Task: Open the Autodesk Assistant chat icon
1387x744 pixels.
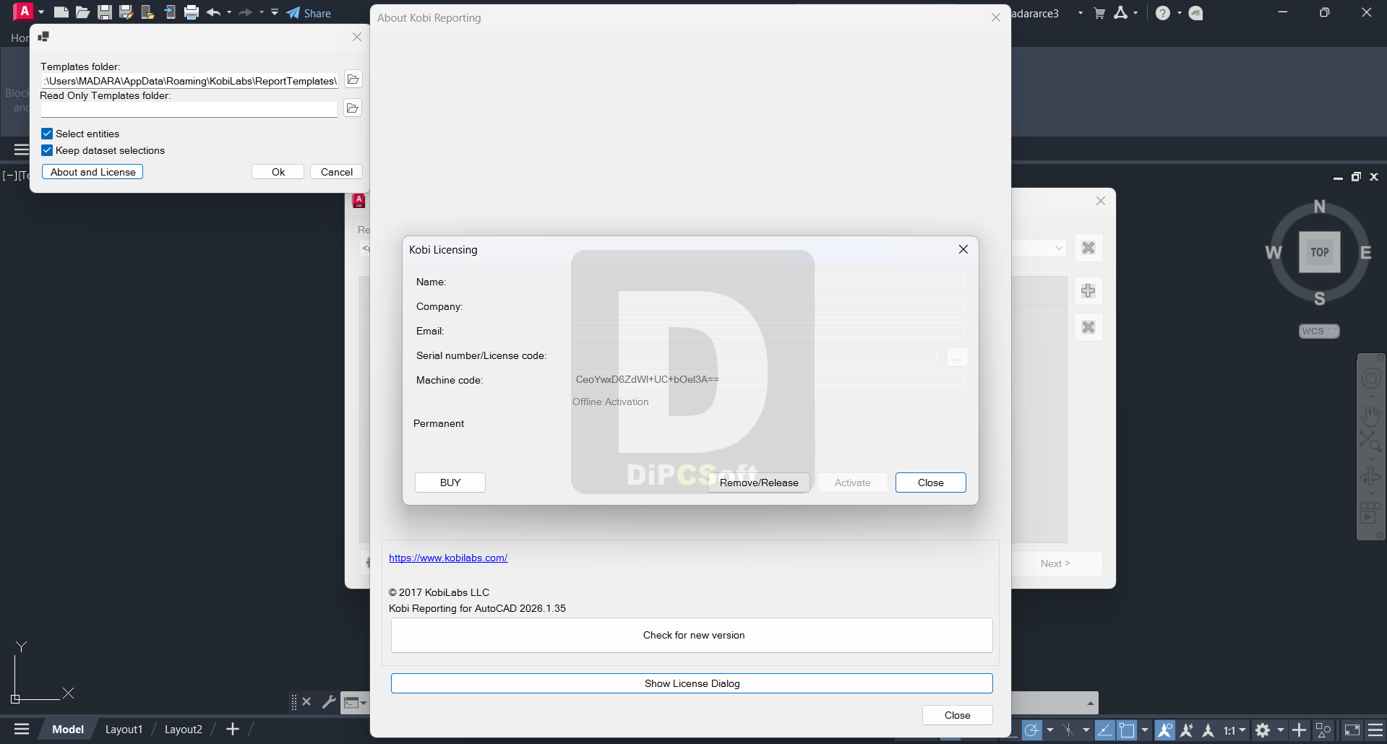Action: tap(1196, 13)
